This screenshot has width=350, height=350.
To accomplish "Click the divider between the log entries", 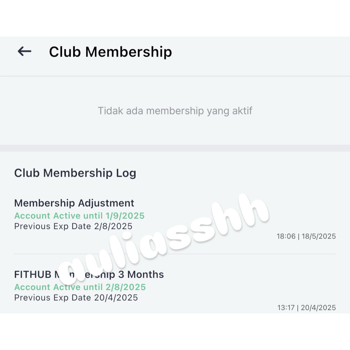I will pos(175,253).
